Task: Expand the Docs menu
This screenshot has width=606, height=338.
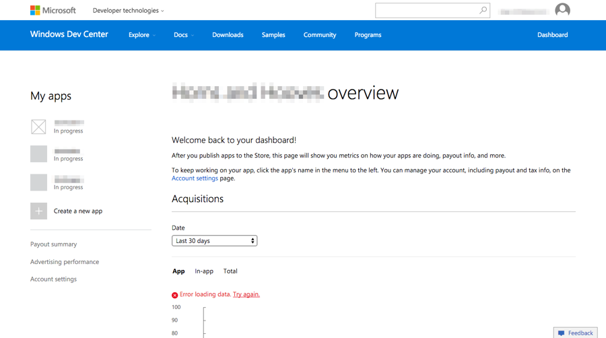Action: 183,35
